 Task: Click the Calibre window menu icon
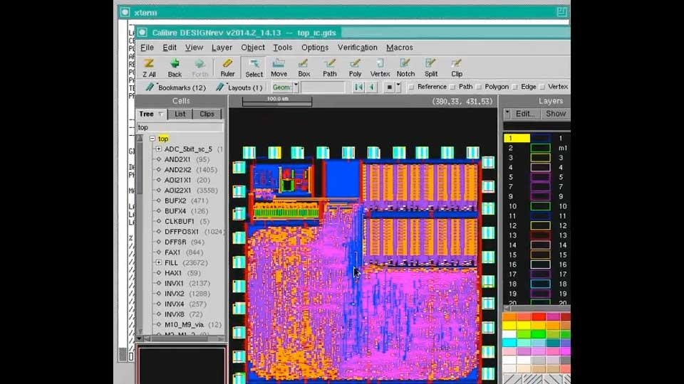pyautogui.click(x=142, y=32)
